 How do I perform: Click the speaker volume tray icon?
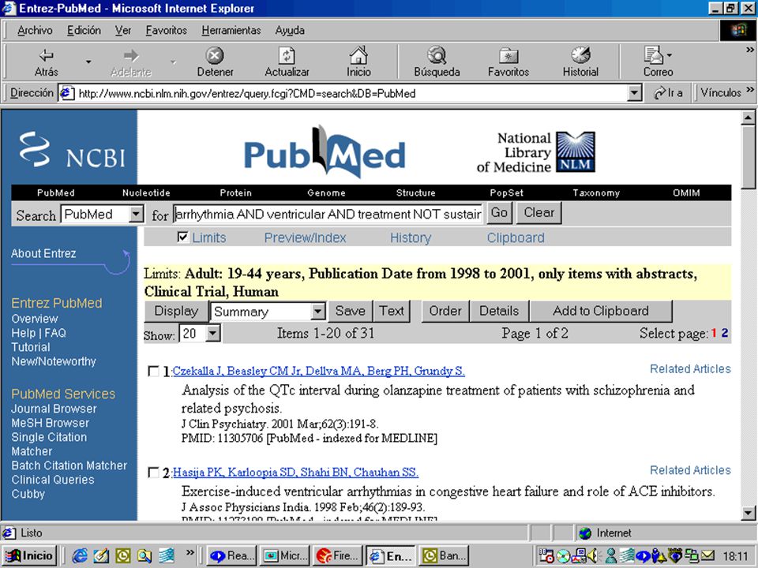[593, 557]
